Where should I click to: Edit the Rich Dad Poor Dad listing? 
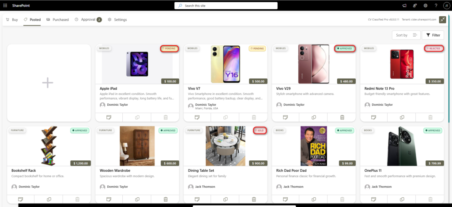click(286, 199)
